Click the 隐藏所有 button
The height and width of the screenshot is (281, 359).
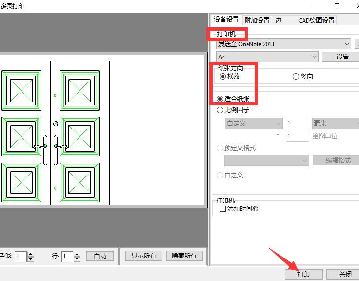click(184, 256)
